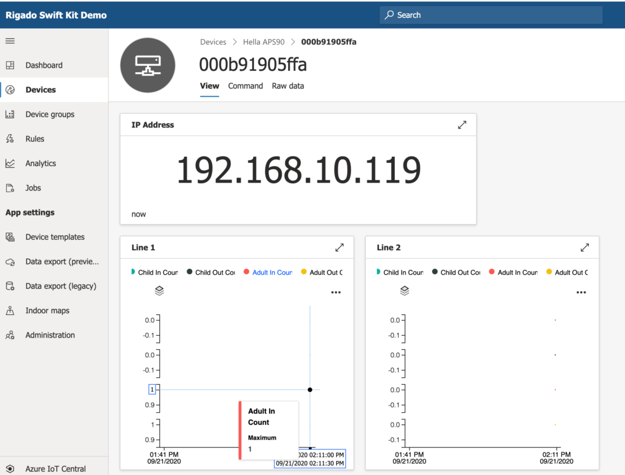Open the more options menu in Line 1
Image resolution: width=625 pixels, height=475 pixels.
tap(336, 292)
